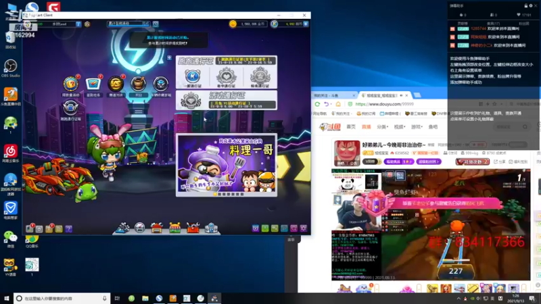The image size is (541, 304).
Task: Click the photo icon with red badge at game bottom-left
Action: click(30, 229)
